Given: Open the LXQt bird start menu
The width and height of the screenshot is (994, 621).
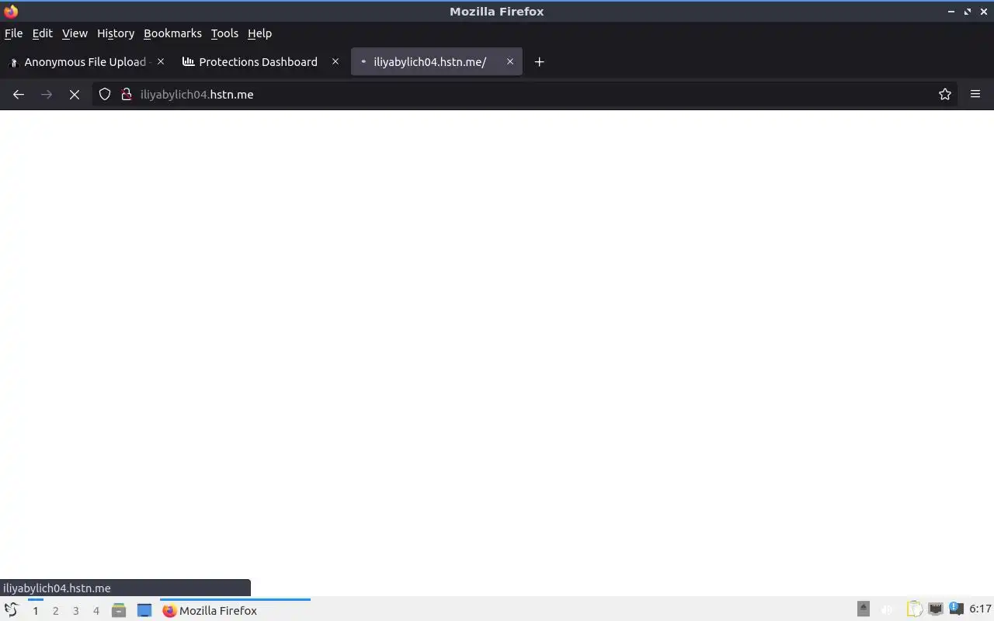Looking at the screenshot, I should point(11,610).
